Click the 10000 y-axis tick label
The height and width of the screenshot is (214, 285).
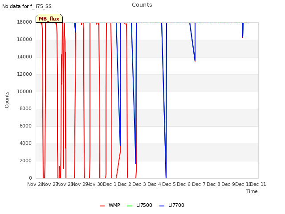point(24,91)
